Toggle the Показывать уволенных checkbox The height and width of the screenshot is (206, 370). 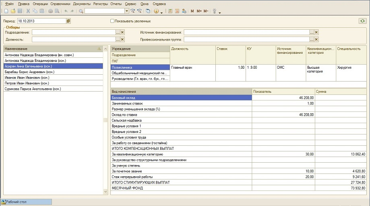pyautogui.click(x=112, y=21)
